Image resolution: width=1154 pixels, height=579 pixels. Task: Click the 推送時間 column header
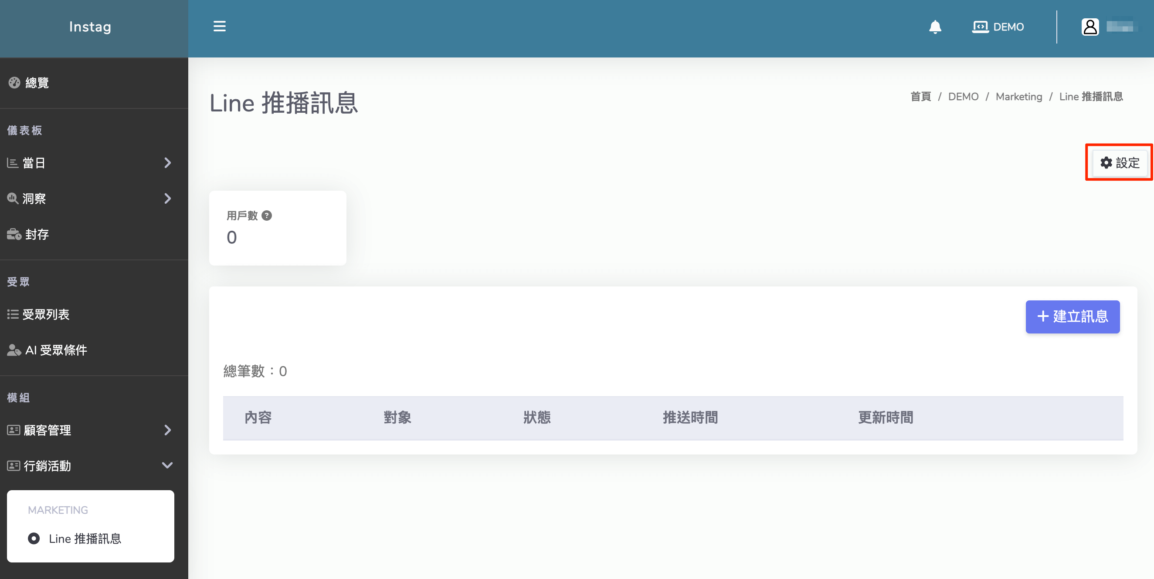coord(690,417)
